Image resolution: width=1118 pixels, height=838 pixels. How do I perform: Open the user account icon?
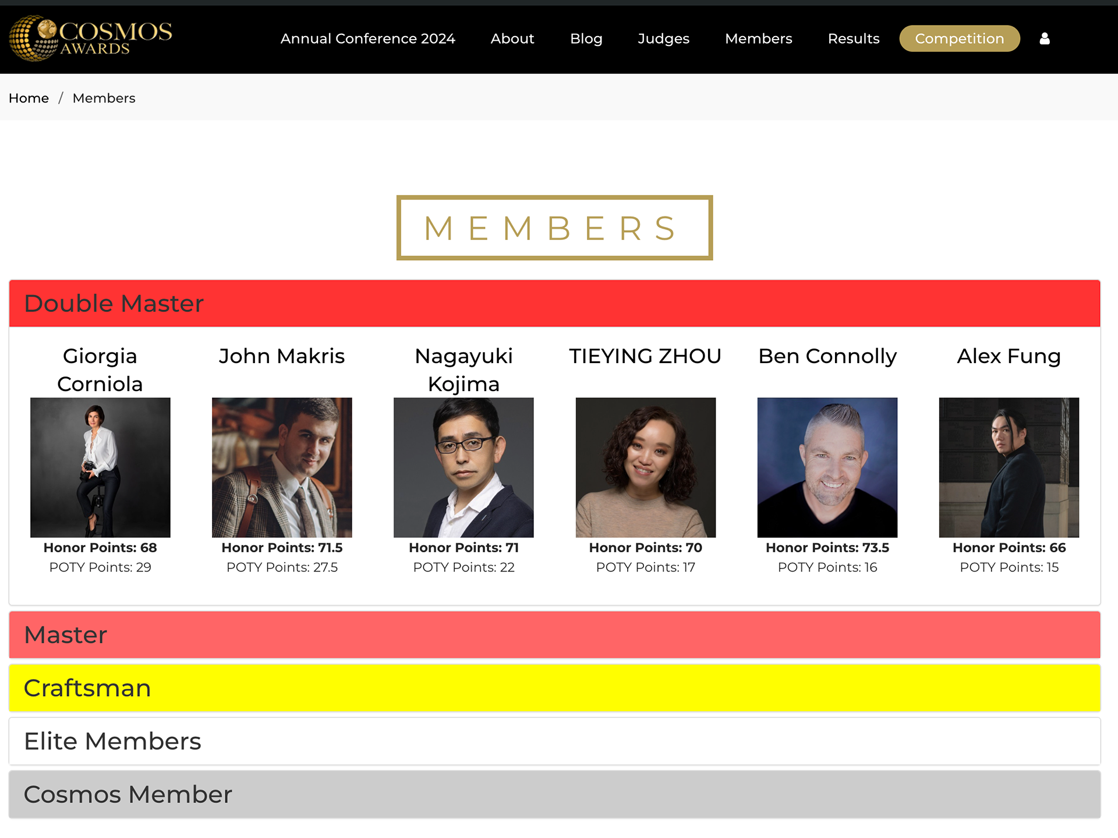coord(1045,38)
